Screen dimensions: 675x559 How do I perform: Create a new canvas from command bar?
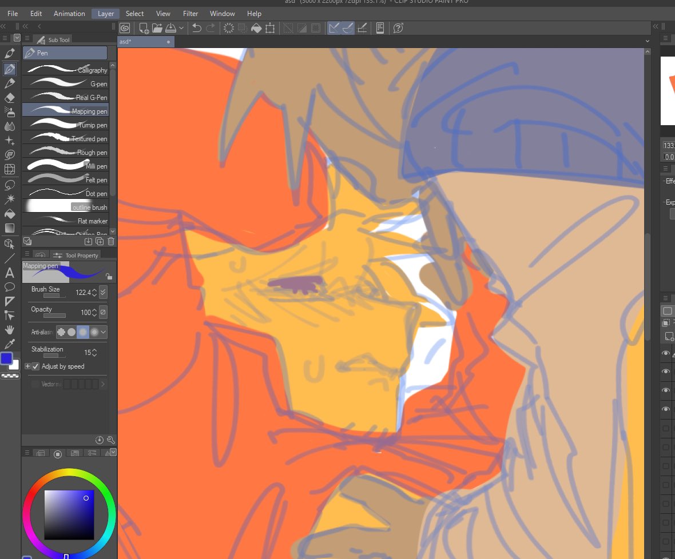(144, 29)
